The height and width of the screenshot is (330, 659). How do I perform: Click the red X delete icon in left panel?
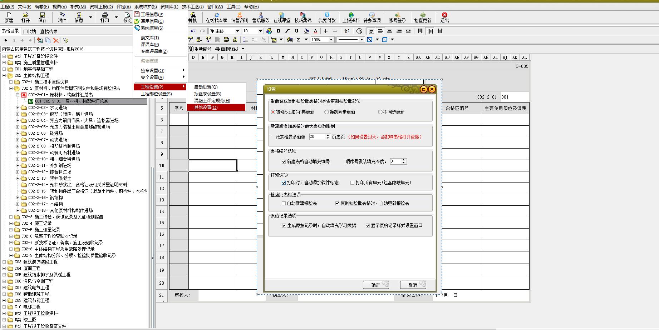(56, 40)
